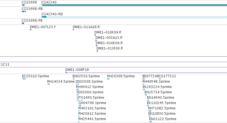The width and height of the screenshot is (227, 123).
Task: Select EC25010.5prime EST arrow
Action: tap(24, 79)
